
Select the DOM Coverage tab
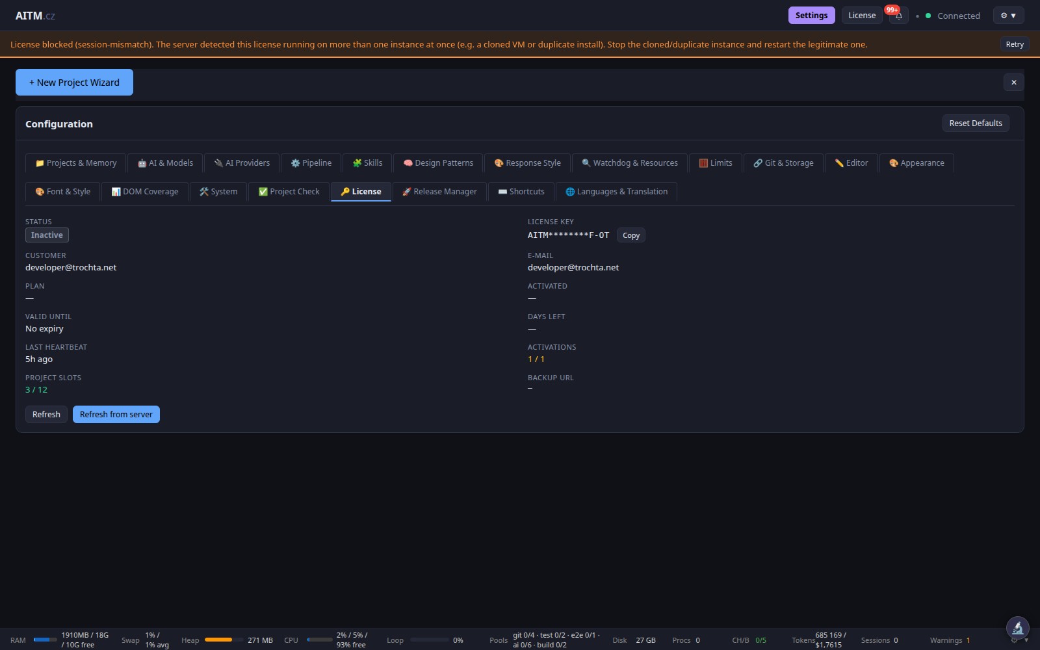point(145,192)
